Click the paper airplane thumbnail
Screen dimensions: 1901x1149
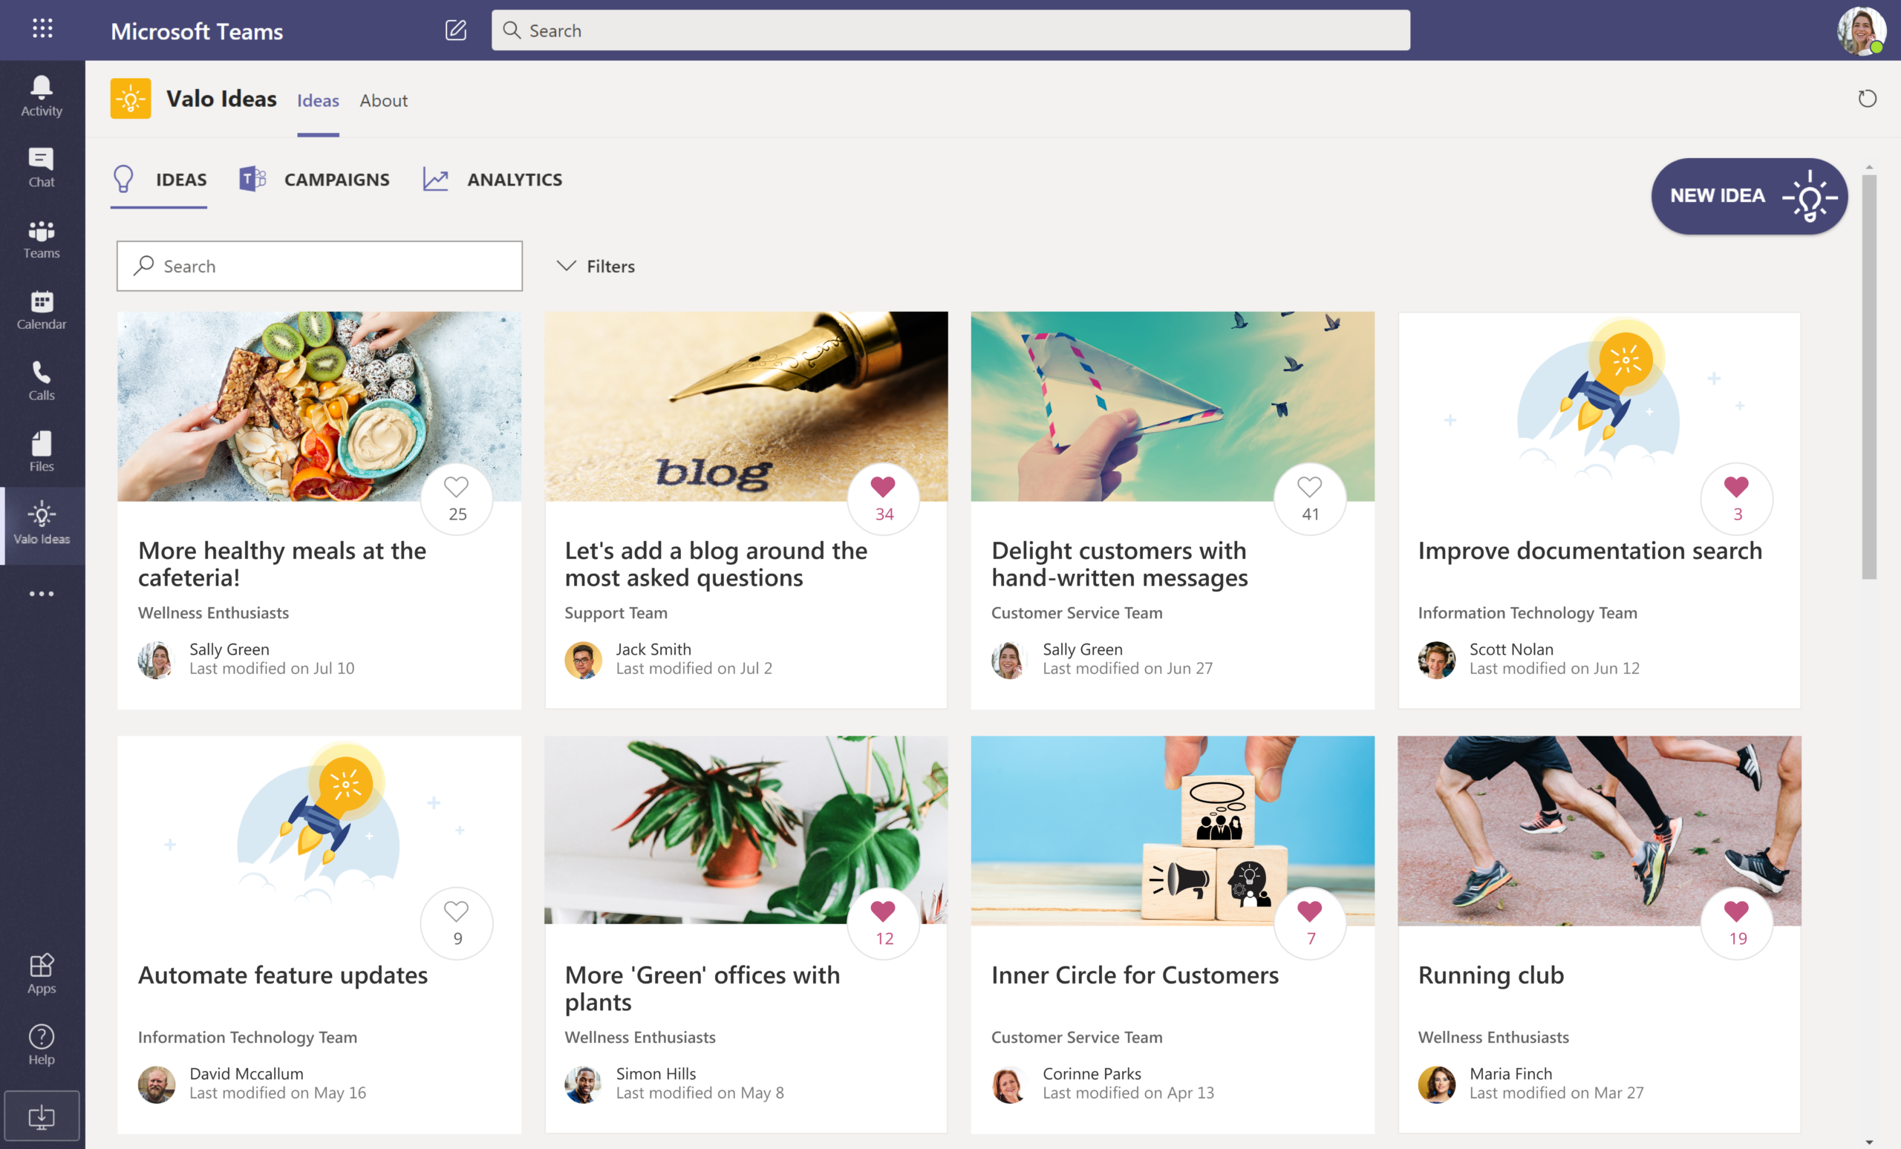pos(1173,407)
